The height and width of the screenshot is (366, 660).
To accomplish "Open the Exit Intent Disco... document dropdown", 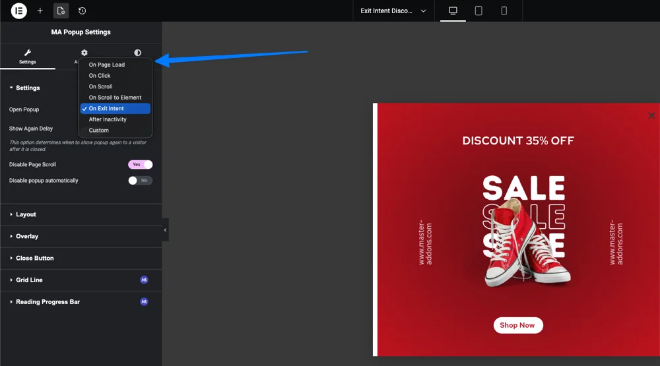I will pos(393,11).
